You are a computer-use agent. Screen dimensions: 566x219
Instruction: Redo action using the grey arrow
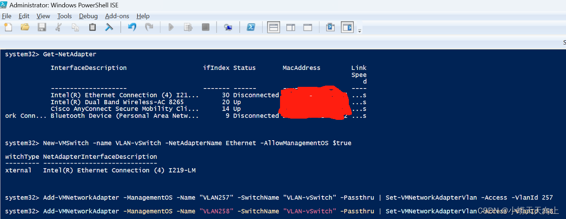click(149, 28)
